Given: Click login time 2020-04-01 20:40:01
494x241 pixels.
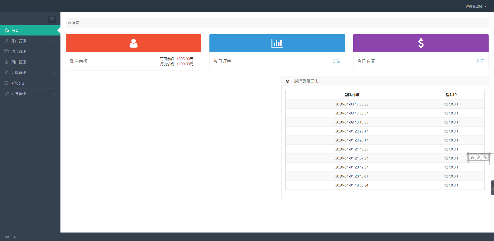Looking at the screenshot, I should 352,176.
